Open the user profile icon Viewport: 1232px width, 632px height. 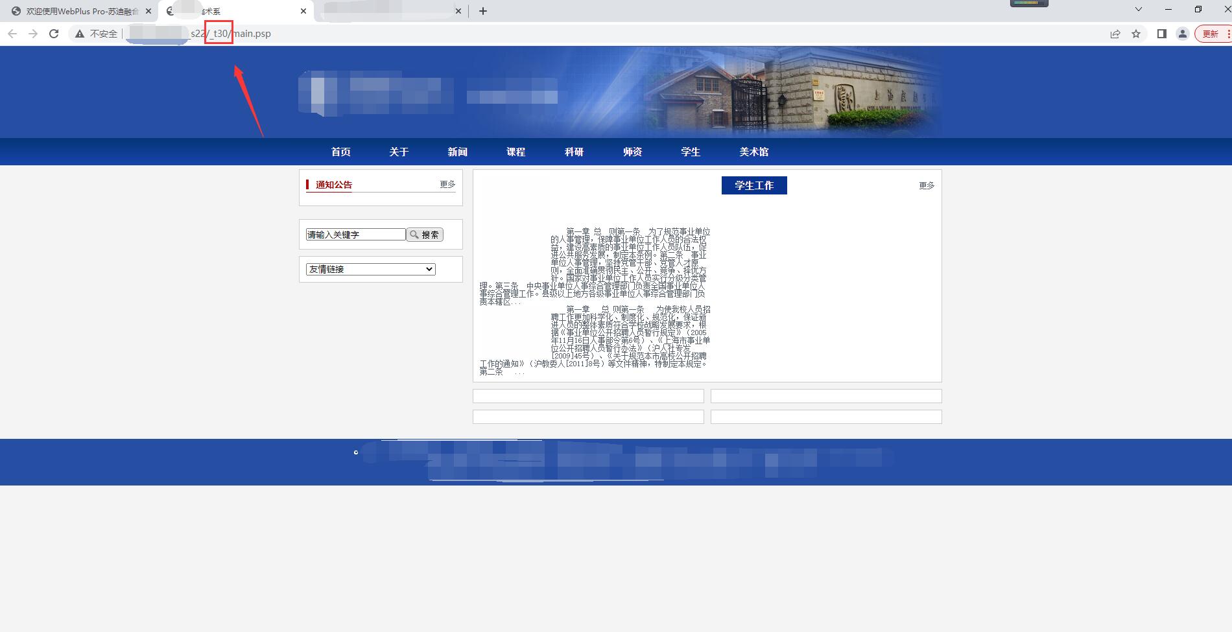[1183, 34]
